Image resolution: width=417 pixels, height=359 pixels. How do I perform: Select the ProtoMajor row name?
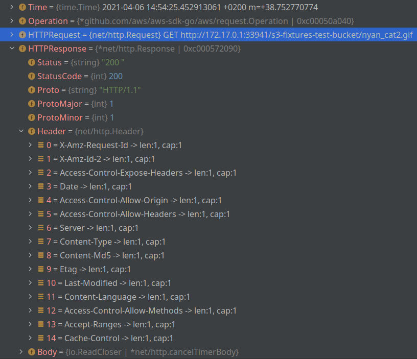pos(60,104)
